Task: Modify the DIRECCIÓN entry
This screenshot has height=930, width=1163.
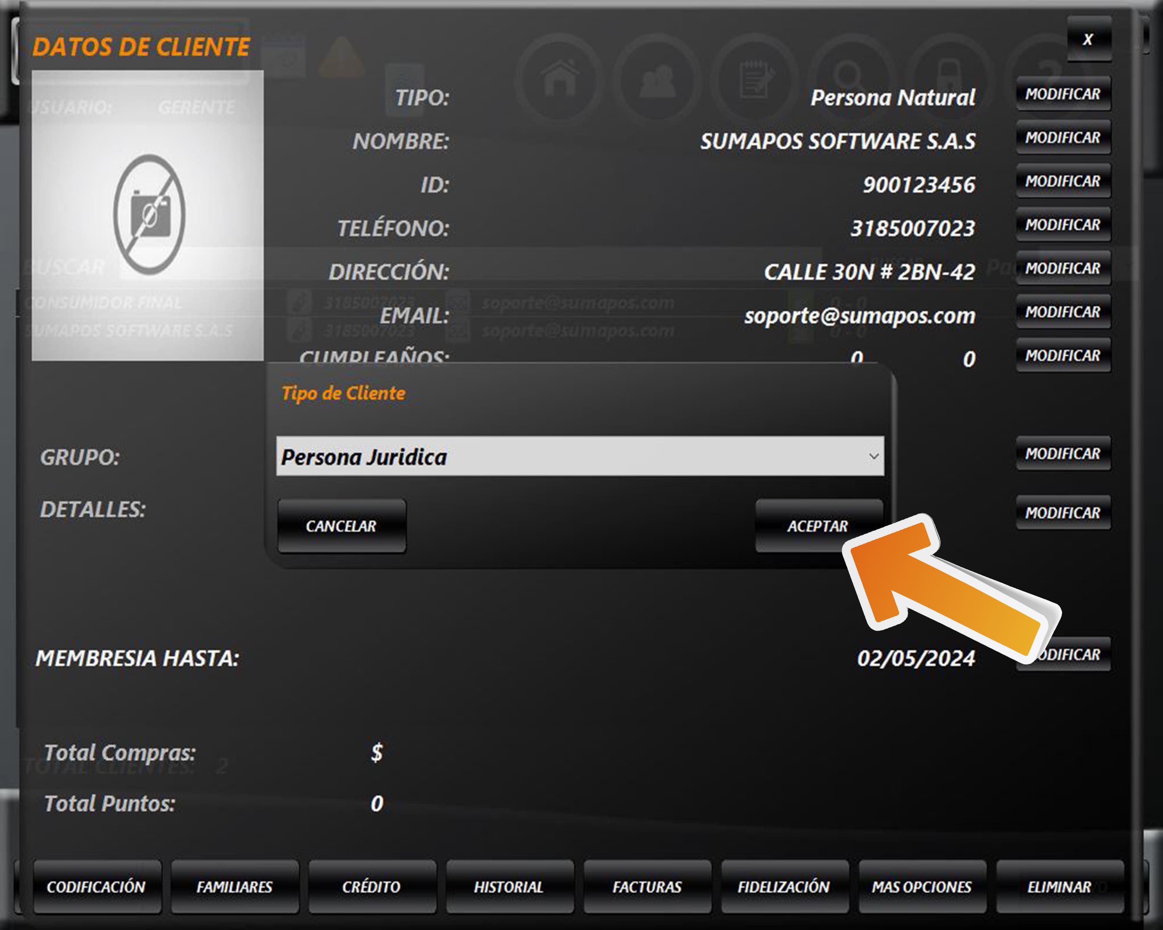Action: coord(1063,269)
